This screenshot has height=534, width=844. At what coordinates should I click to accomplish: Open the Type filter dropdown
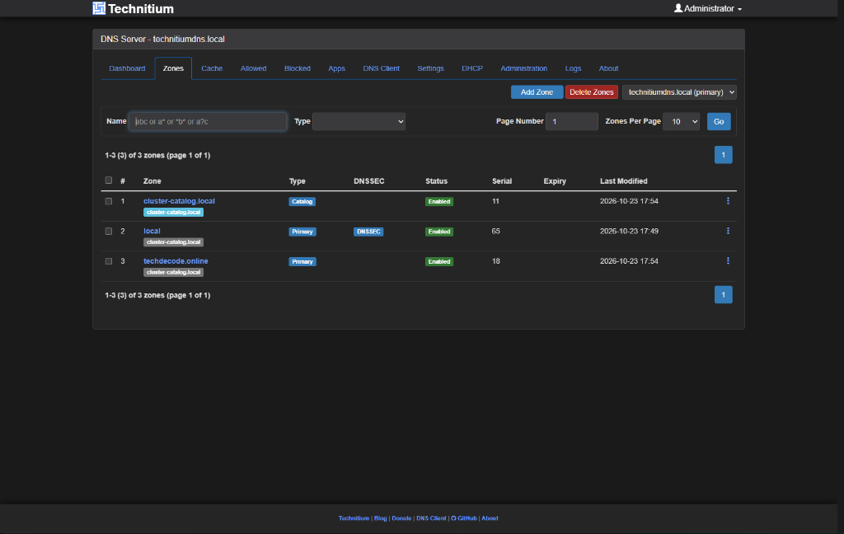(x=359, y=122)
